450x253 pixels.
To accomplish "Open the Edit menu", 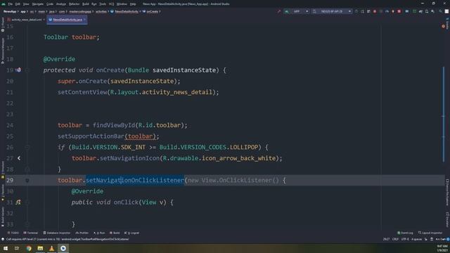I will coord(18,4).
